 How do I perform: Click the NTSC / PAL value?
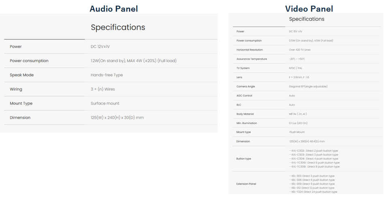point(296,68)
